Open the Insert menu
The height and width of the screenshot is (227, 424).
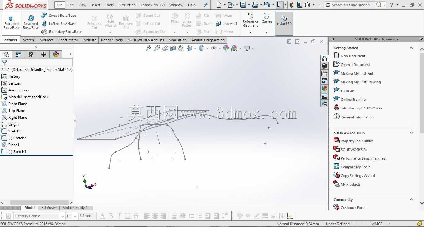coord(96,5)
